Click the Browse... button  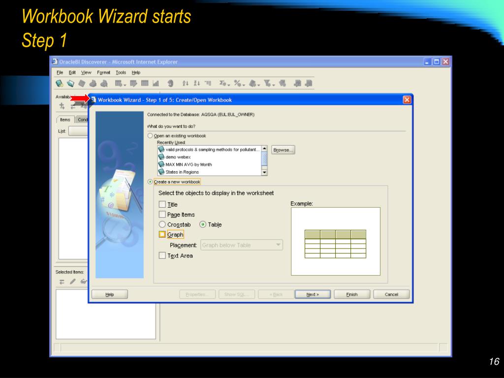point(283,150)
